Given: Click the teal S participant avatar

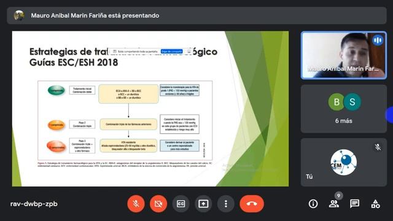Looking at the screenshot, I should coord(352,102).
